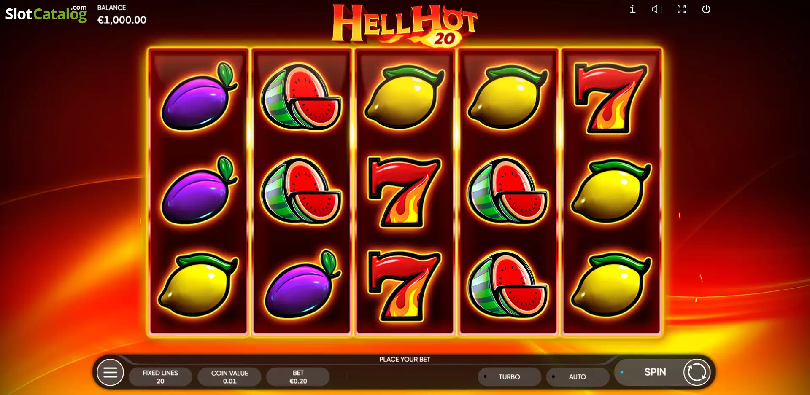This screenshot has height=395, width=810.
Task: Click the top plum on the first reel
Action: [x=199, y=97]
